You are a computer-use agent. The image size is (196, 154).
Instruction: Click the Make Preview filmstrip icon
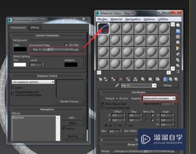[178, 54]
